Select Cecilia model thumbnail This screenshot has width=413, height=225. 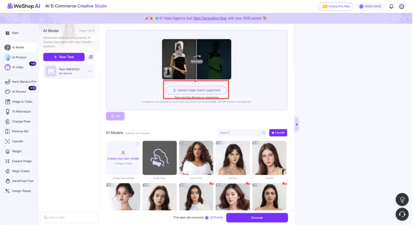[269, 158]
